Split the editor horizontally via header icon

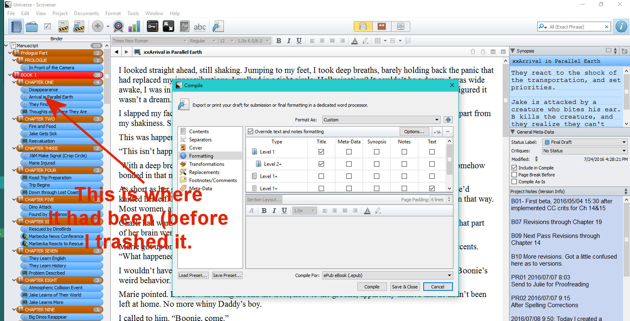503,52
